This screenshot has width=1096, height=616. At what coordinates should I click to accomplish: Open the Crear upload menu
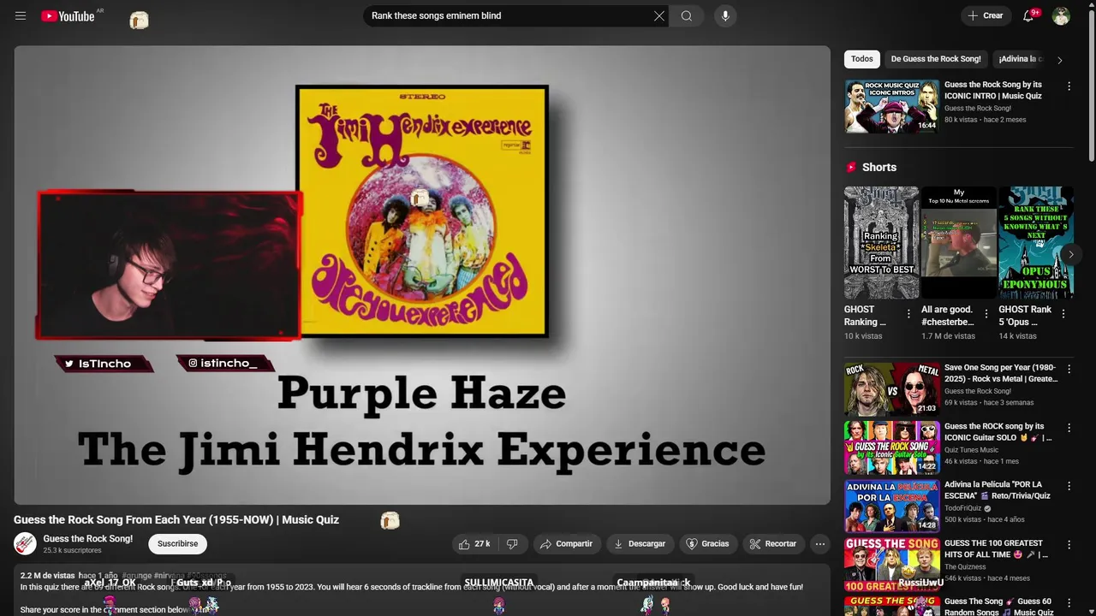[x=986, y=15]
